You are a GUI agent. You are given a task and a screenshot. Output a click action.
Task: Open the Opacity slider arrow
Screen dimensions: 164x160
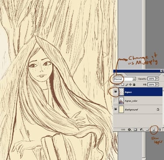click(157, 79)
